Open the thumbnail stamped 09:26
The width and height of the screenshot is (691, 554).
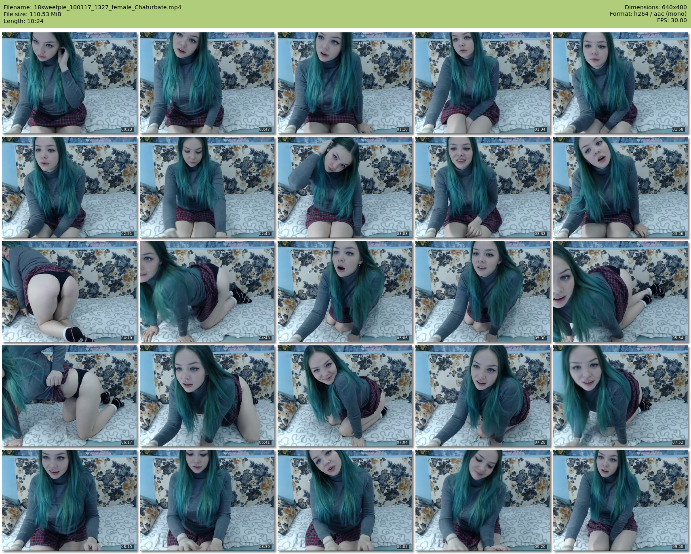[483, 500]
